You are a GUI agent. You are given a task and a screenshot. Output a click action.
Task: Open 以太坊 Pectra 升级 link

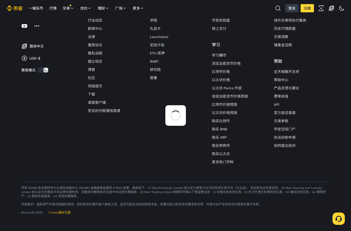click(x=227, y=88)
